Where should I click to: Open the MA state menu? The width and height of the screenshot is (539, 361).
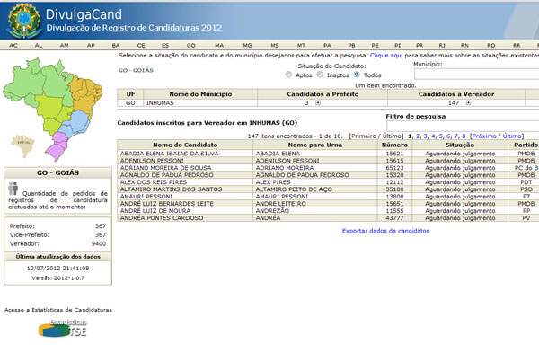pos(219,45)
